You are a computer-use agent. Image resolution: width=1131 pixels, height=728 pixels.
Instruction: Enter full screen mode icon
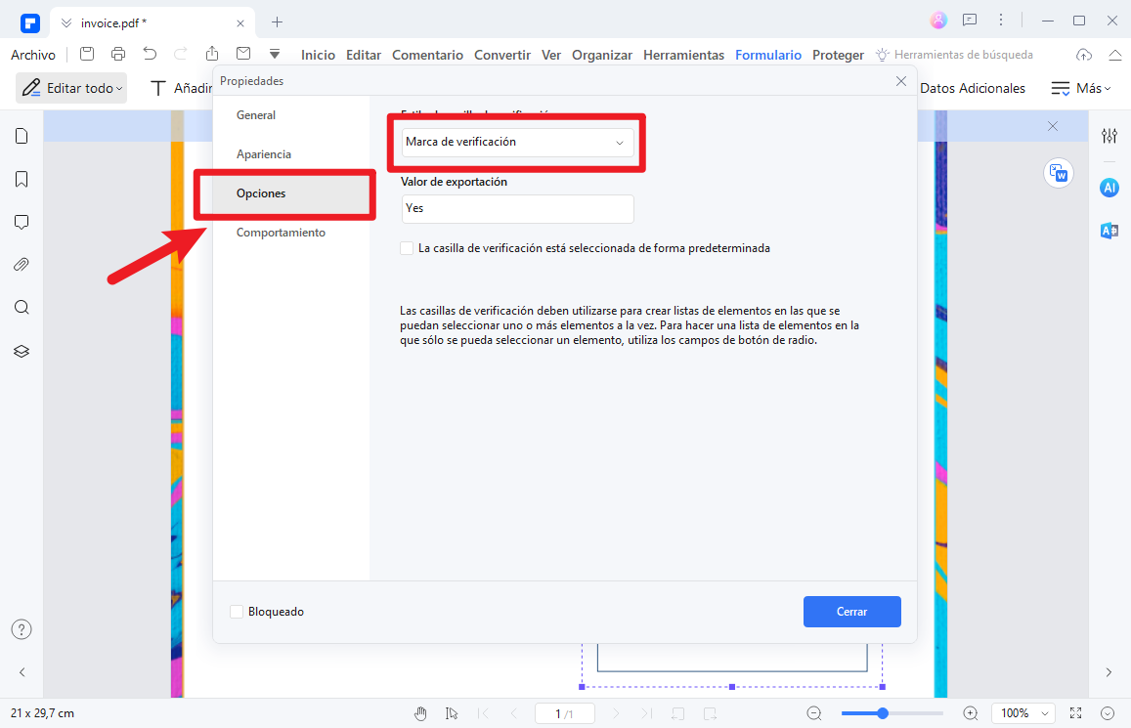1075,713
